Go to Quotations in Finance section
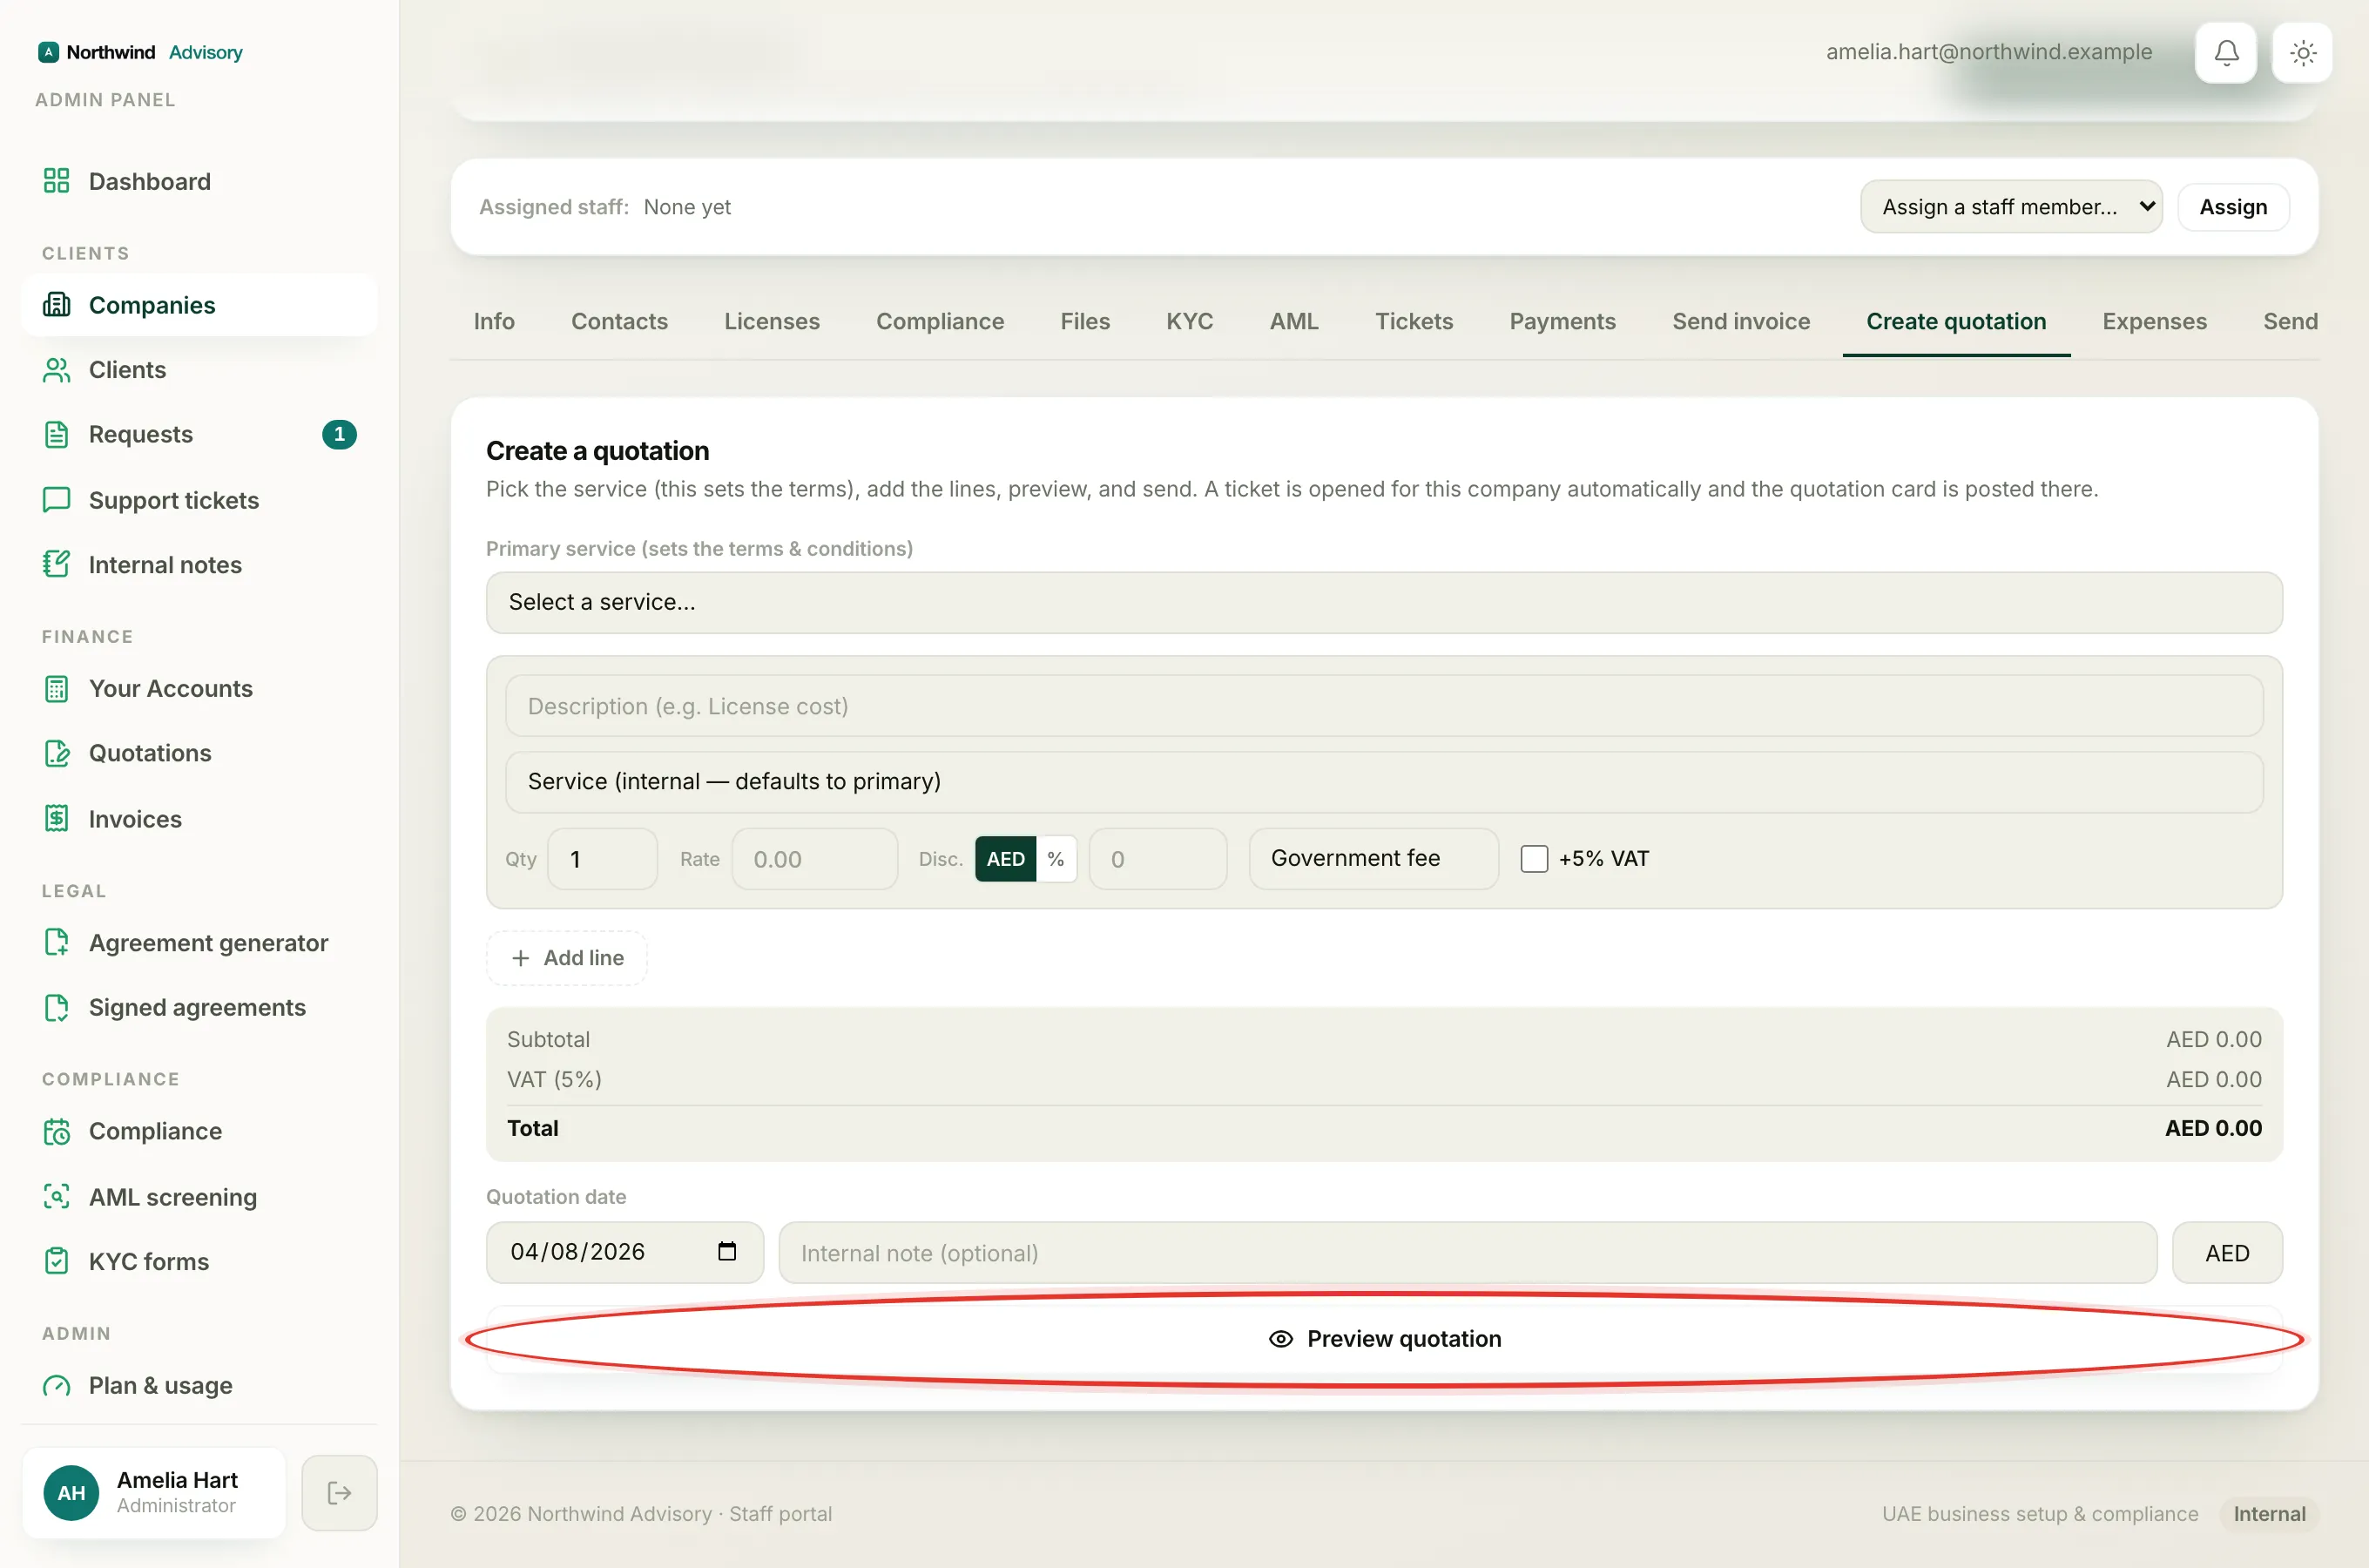This screenshot has width=2369, height=1568. (199, 753)
